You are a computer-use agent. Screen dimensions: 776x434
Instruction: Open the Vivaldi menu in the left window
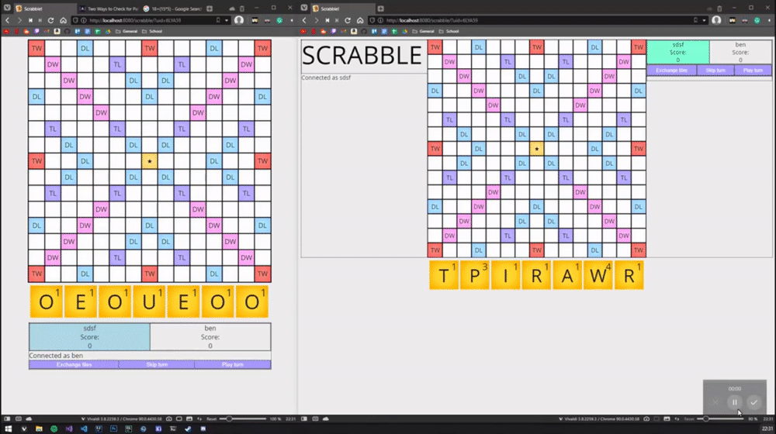click(7, 9)
